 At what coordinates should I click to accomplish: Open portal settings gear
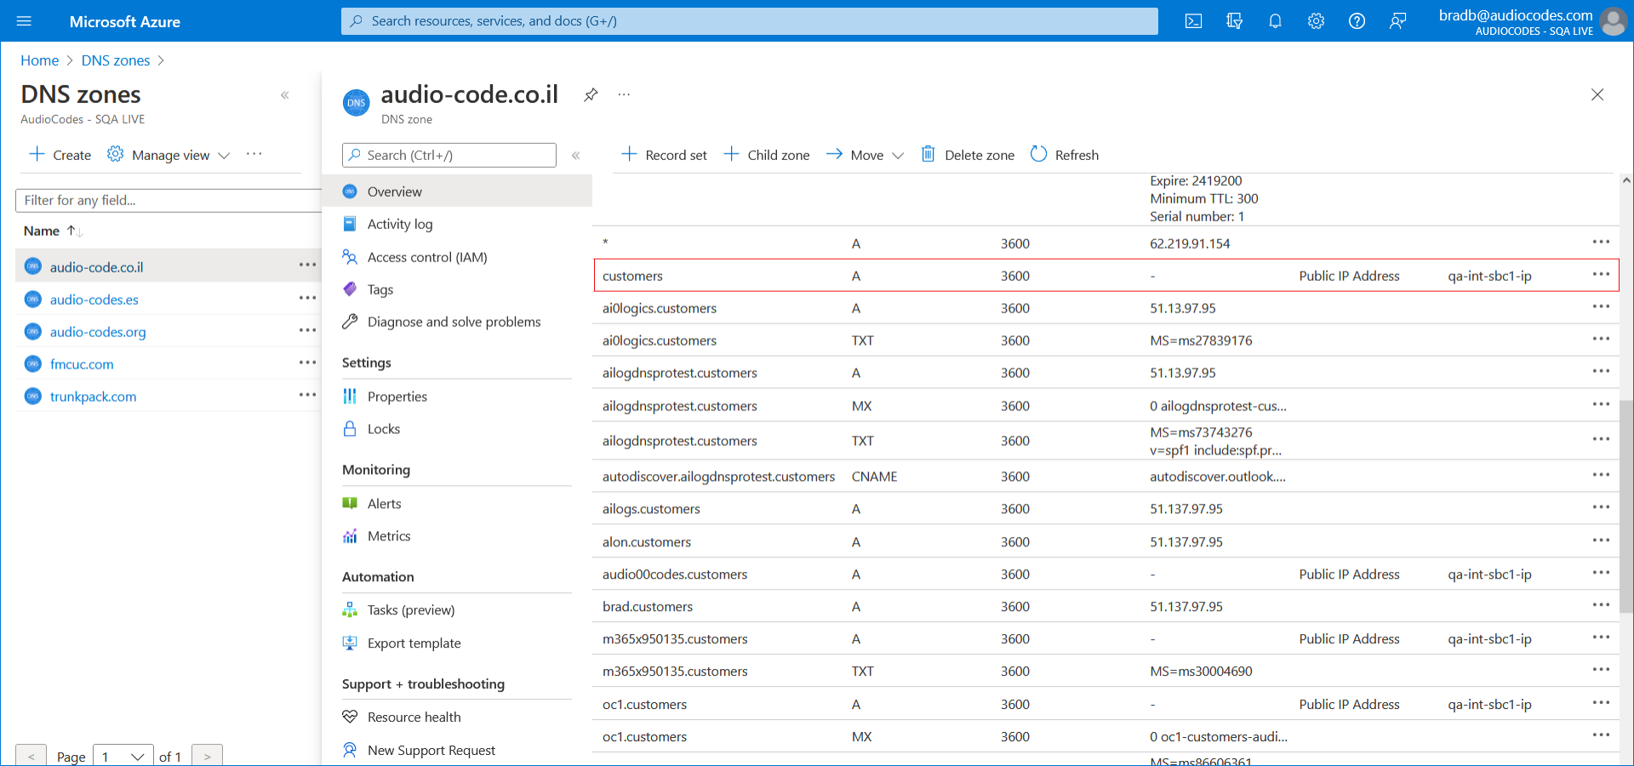coord(1316,21)
